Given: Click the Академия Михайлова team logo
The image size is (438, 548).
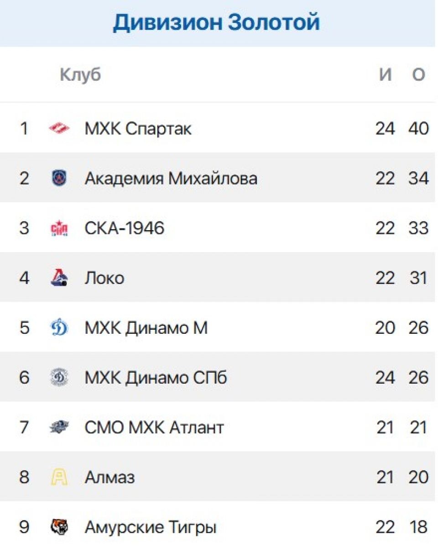Looking at the screenshot, I should 59,178.
